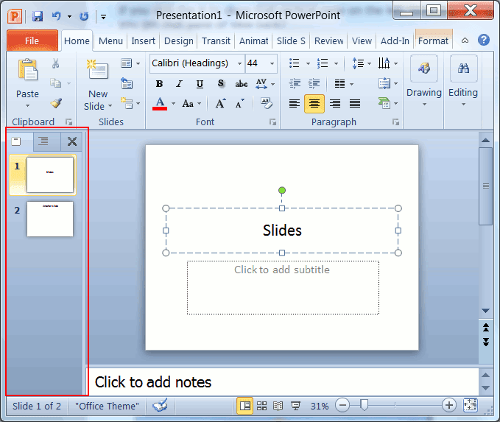Screen dimensions: 500x422
Task: Select the Format Painter brush
Action: point(56,103)
